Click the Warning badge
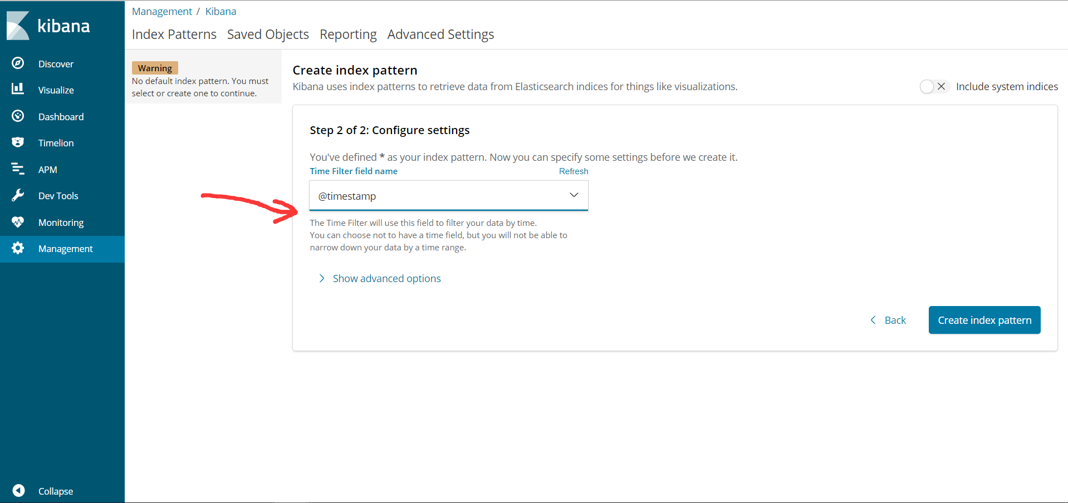The height and width of the screenshot is (503, 1068). click(155, 68)
